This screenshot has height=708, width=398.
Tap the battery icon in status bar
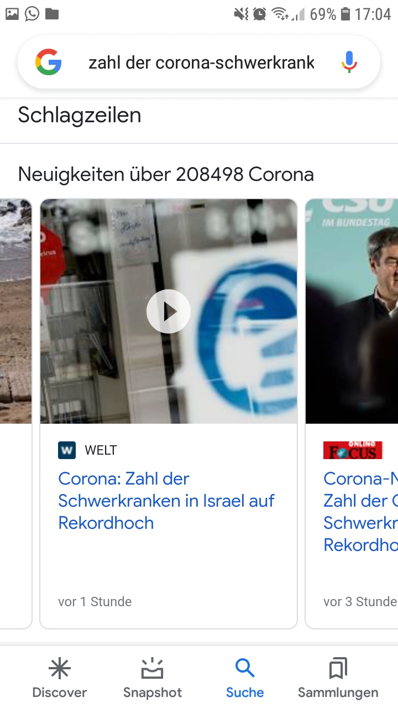pos(345,14)
